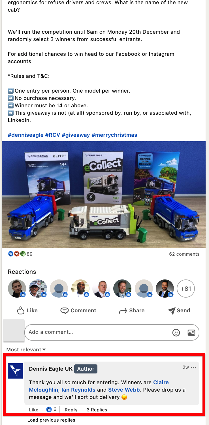Expand the Most relevant sort dropdown

coord(26,350)
